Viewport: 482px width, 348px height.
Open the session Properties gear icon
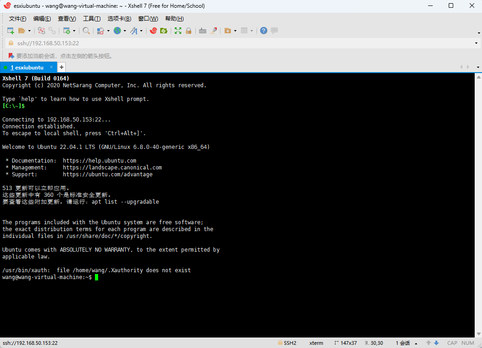tap(66, 31)
